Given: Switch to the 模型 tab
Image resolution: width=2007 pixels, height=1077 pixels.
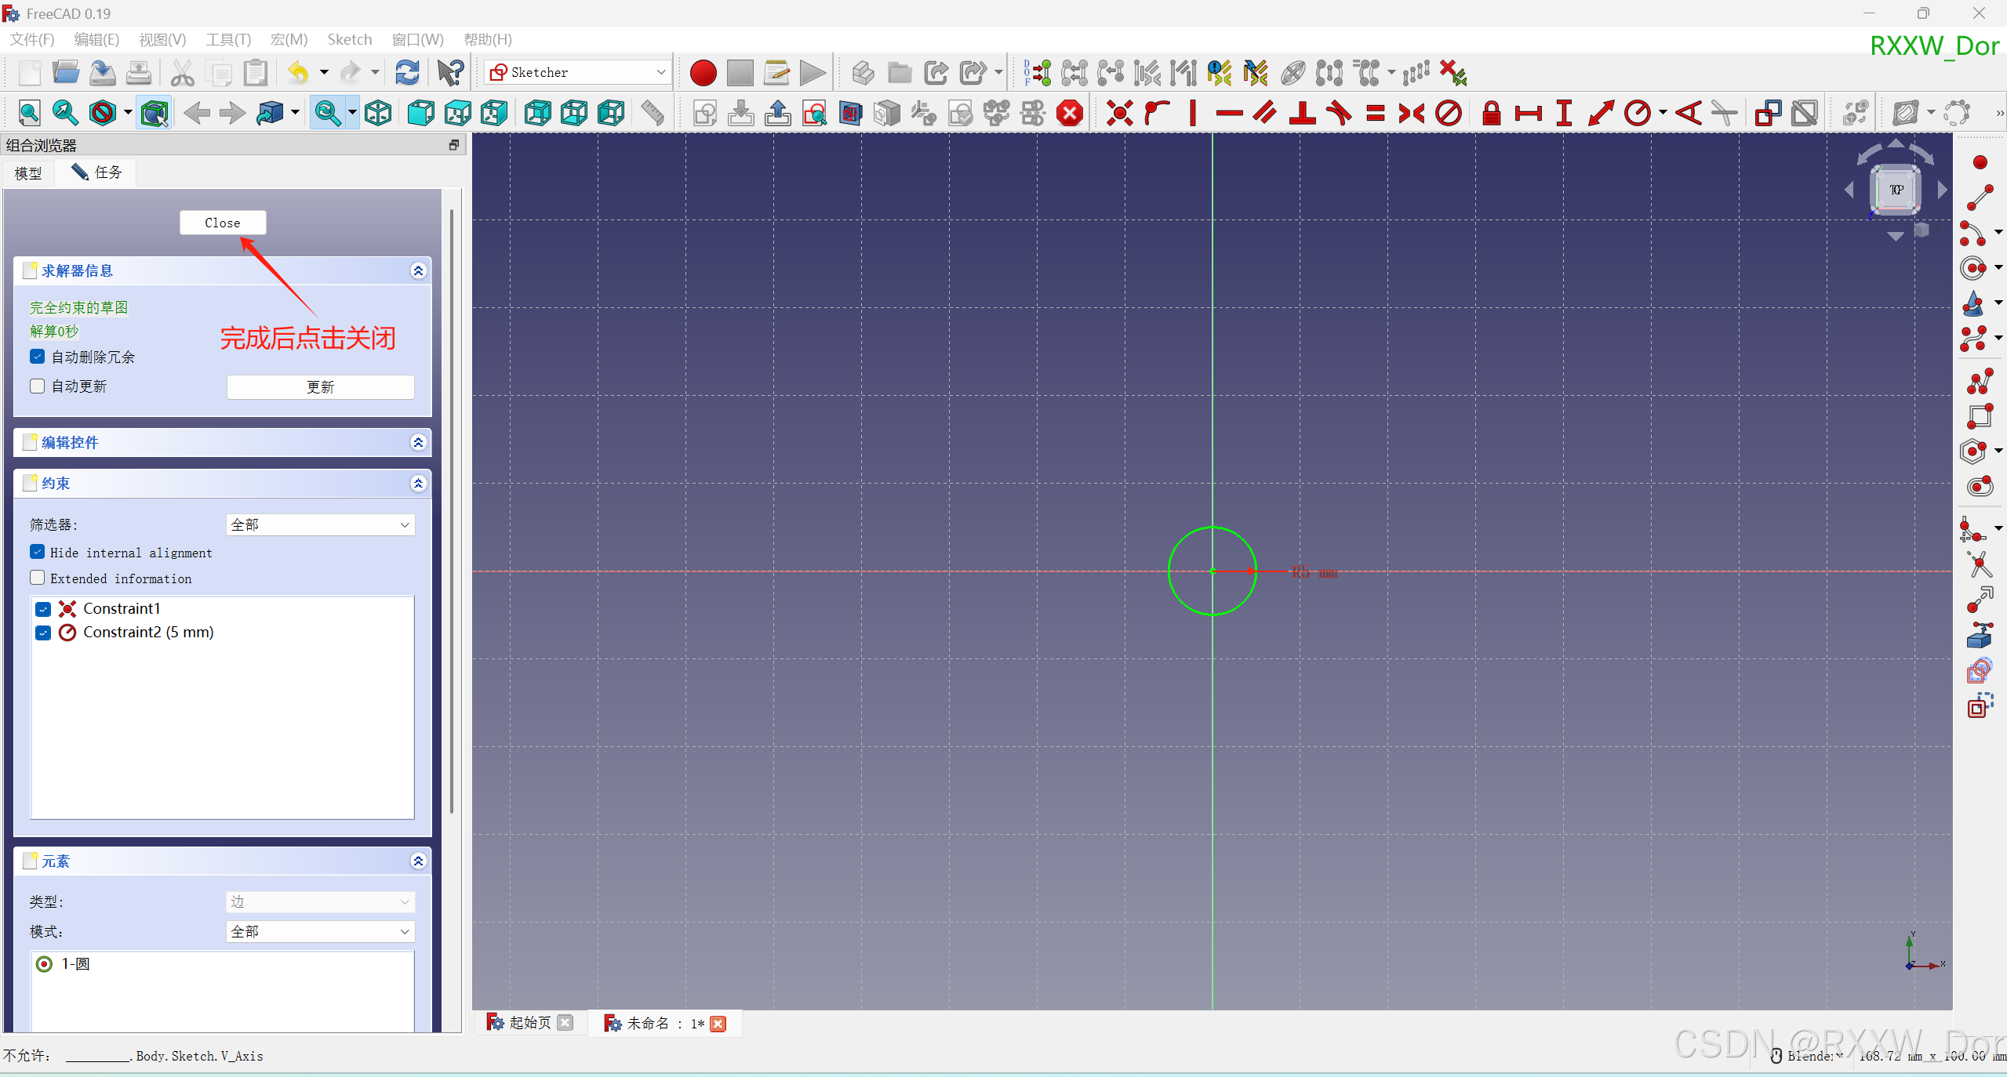Looking at the screenshot, I should point(28,173).
